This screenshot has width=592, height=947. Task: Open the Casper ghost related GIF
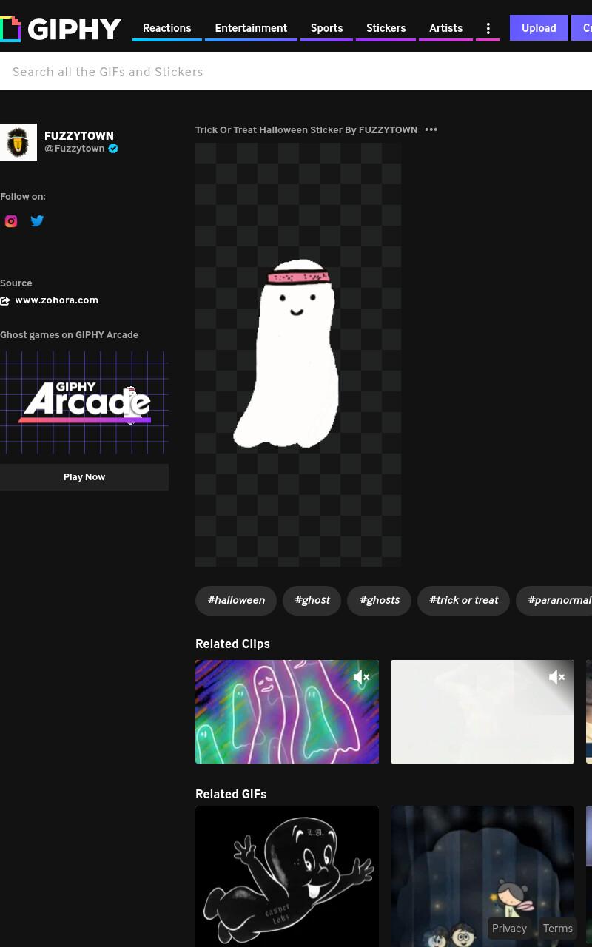tap(287, 876)
